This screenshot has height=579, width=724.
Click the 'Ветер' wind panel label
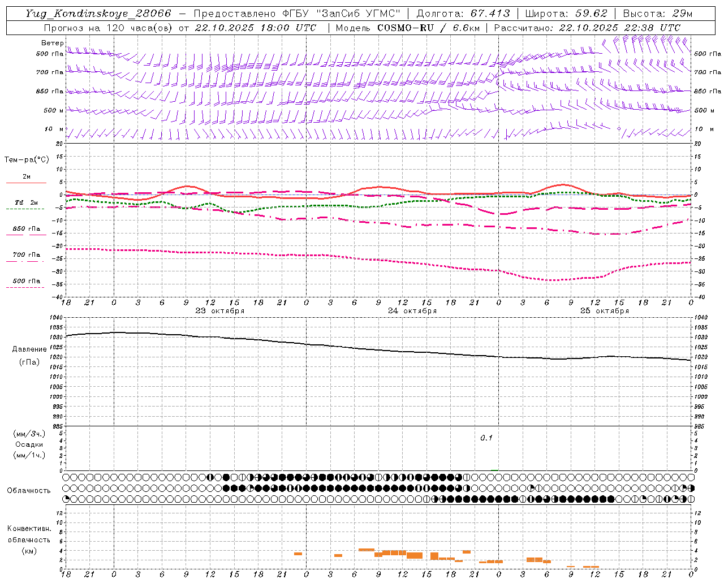coord(52,43)
